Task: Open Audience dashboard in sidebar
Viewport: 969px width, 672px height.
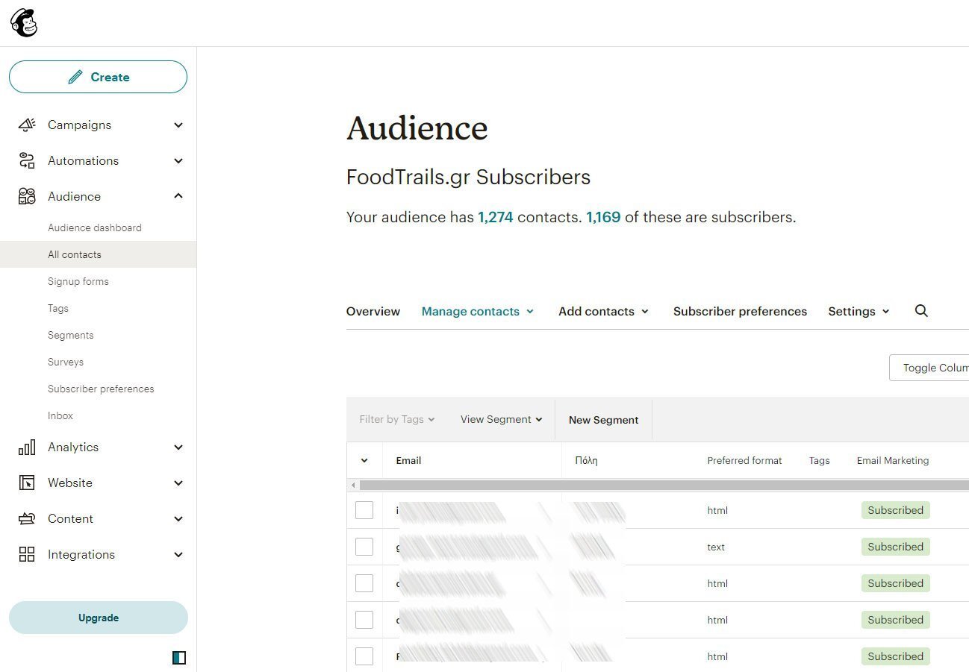Action: click(95, 227)
